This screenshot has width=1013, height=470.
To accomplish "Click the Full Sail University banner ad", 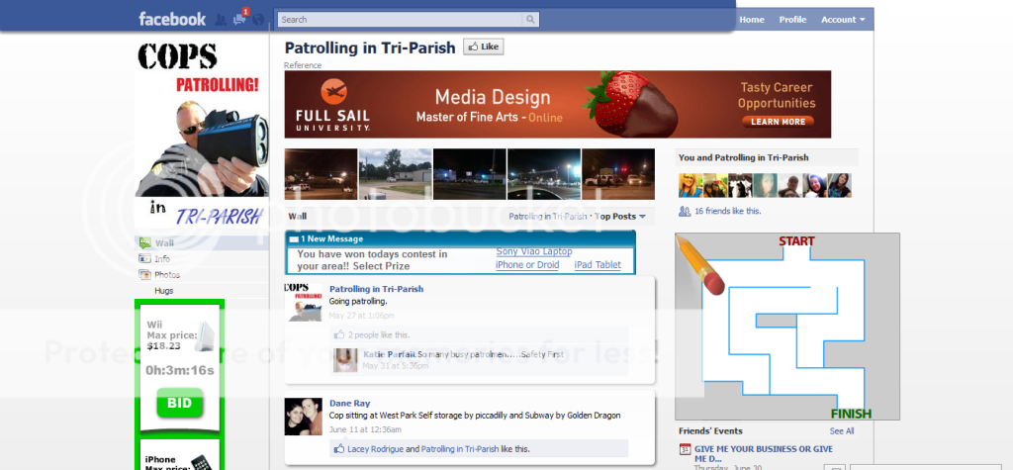I will click(x=558, y=104).
